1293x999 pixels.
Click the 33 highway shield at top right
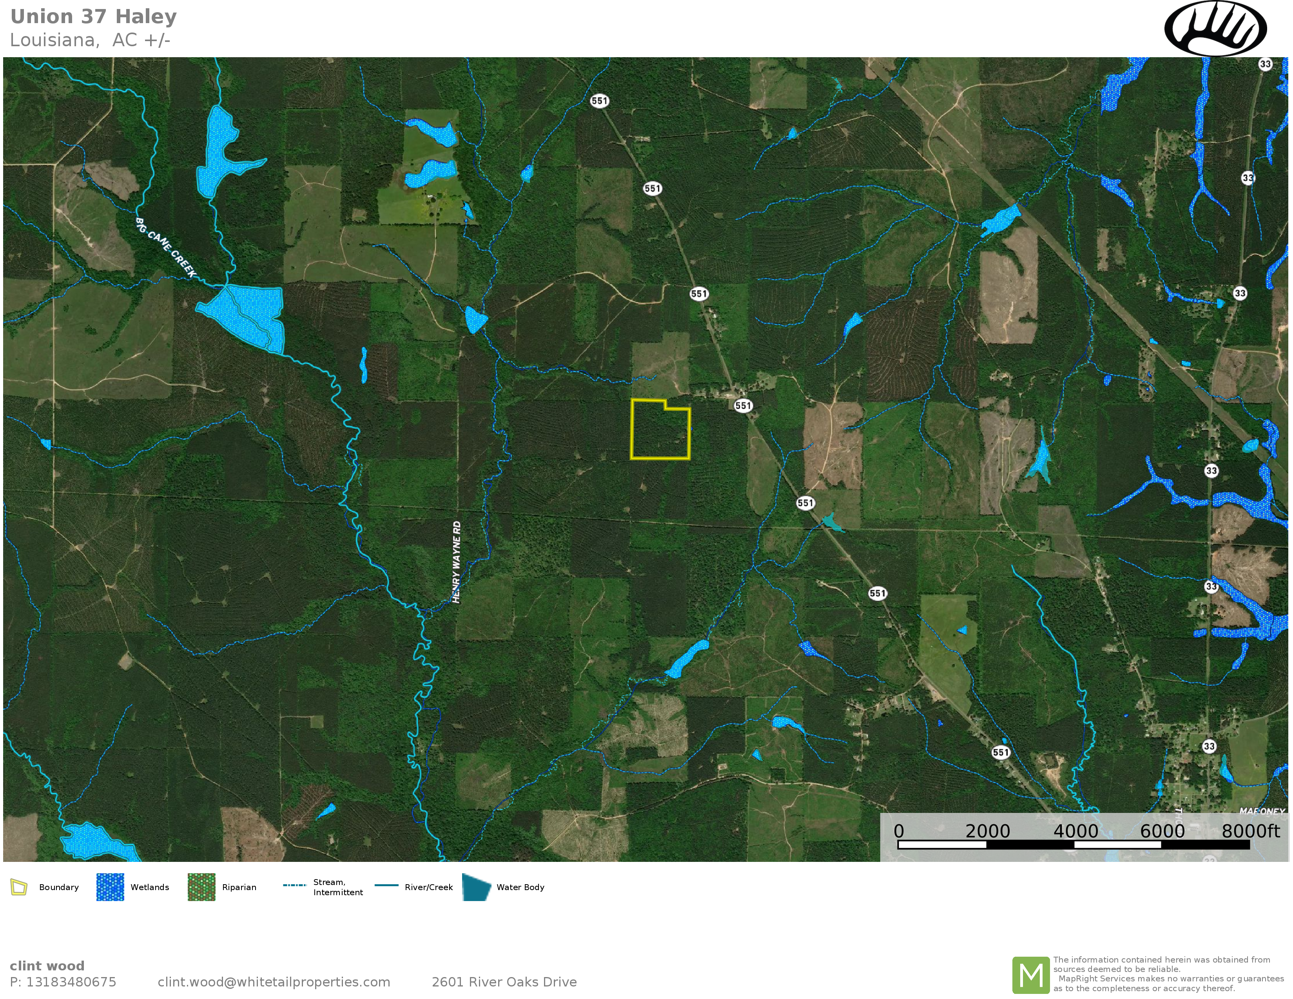coord(1265,64)
